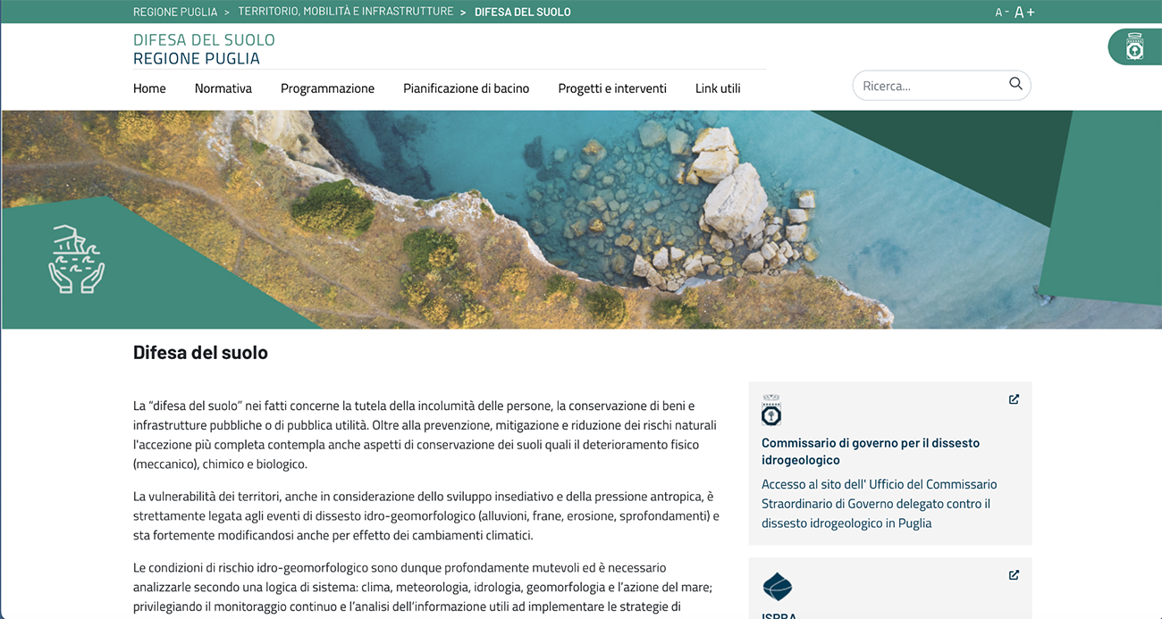Open the Home menu item
Screen dimensions: 1162x619
[x=149, y=88]
